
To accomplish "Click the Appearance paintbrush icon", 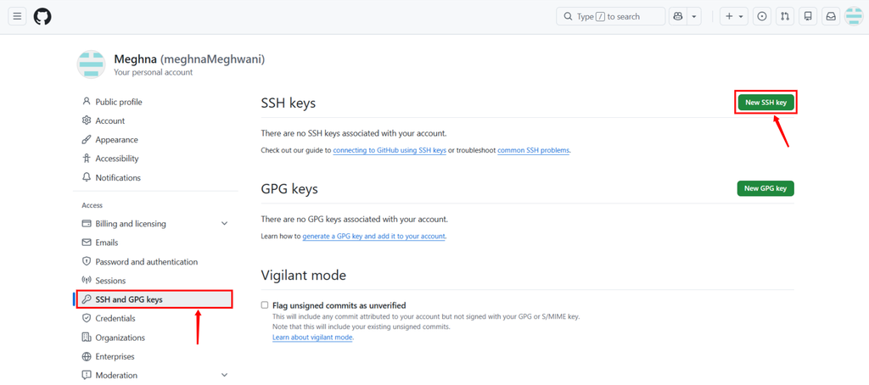I will pos(86,139).
